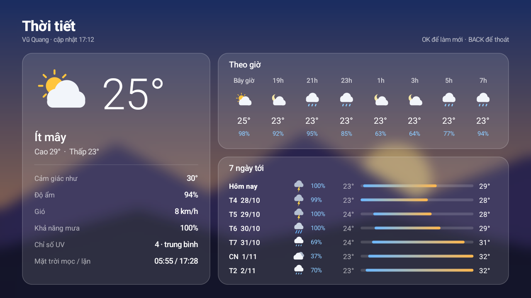Click the 7h rain icon

pyautogui.click(x=483, y=99)
